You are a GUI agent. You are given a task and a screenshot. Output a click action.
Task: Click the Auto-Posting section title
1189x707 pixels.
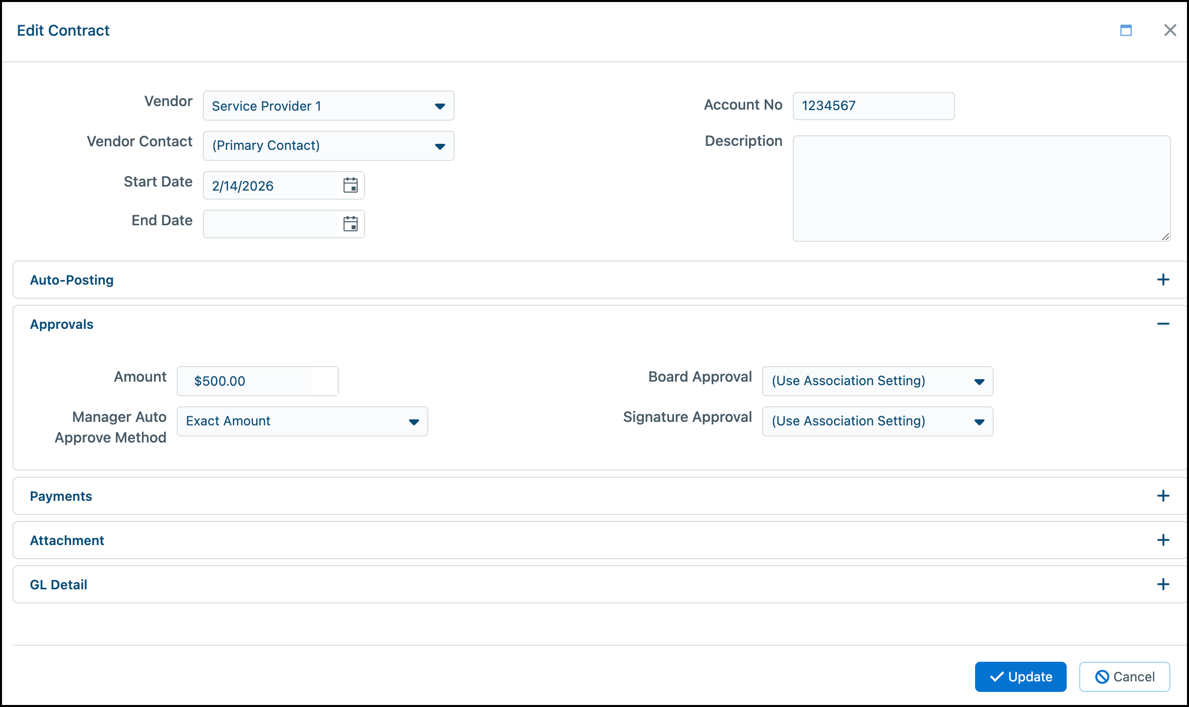[x=72, y=280]
